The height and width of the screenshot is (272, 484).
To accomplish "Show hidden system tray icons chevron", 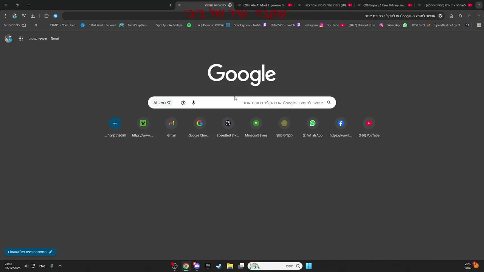I will (x=60, y=266).
